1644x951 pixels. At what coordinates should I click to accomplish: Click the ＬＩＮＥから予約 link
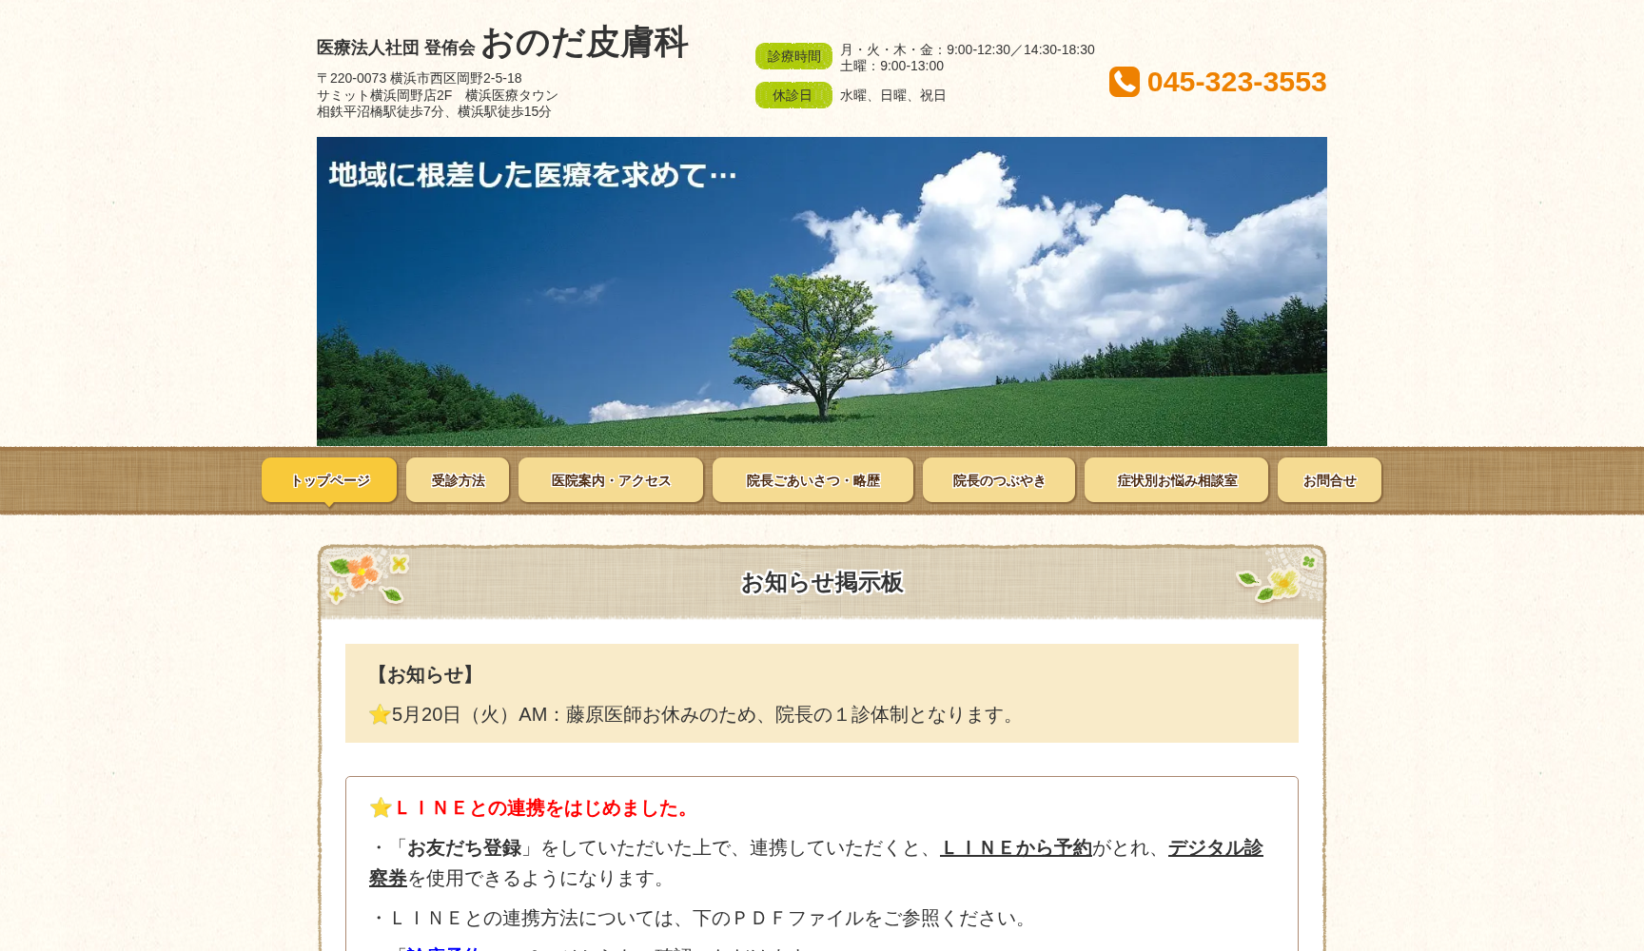tap(1016, 848)
